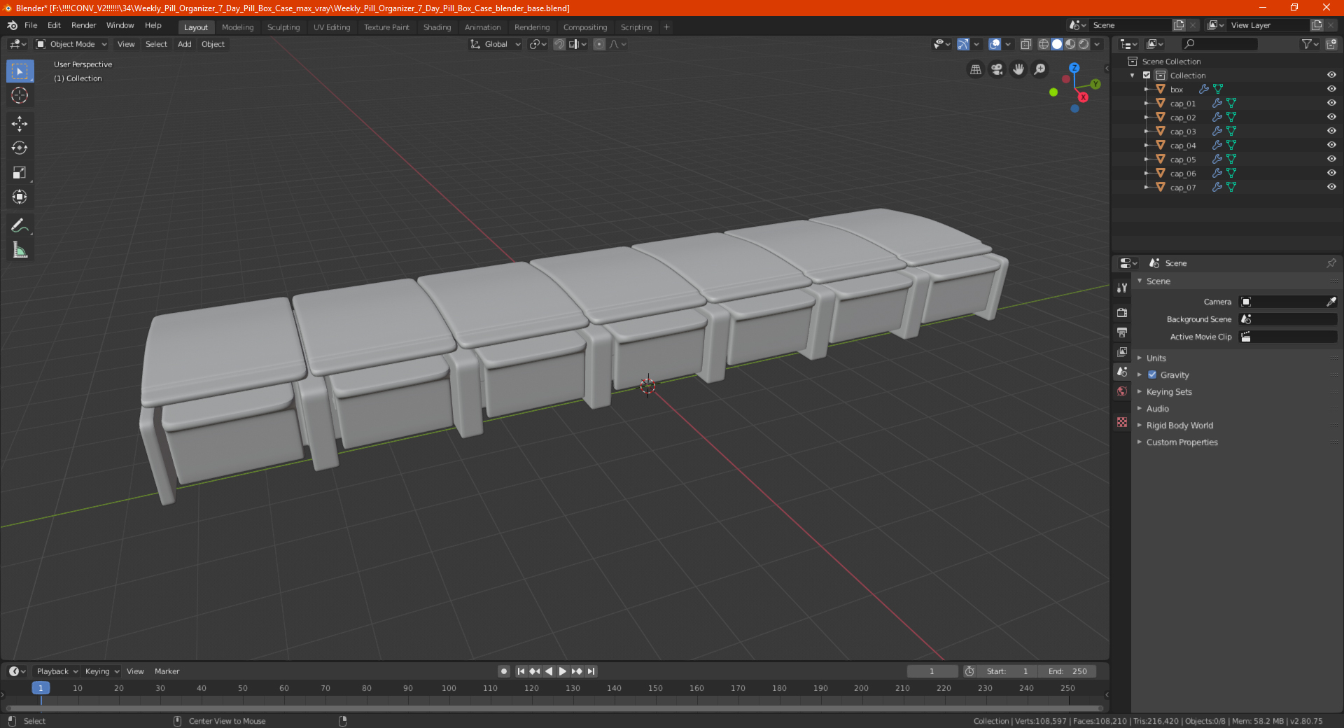
Task: Switch viewport to material preview shading
Action: point(1070,44)
